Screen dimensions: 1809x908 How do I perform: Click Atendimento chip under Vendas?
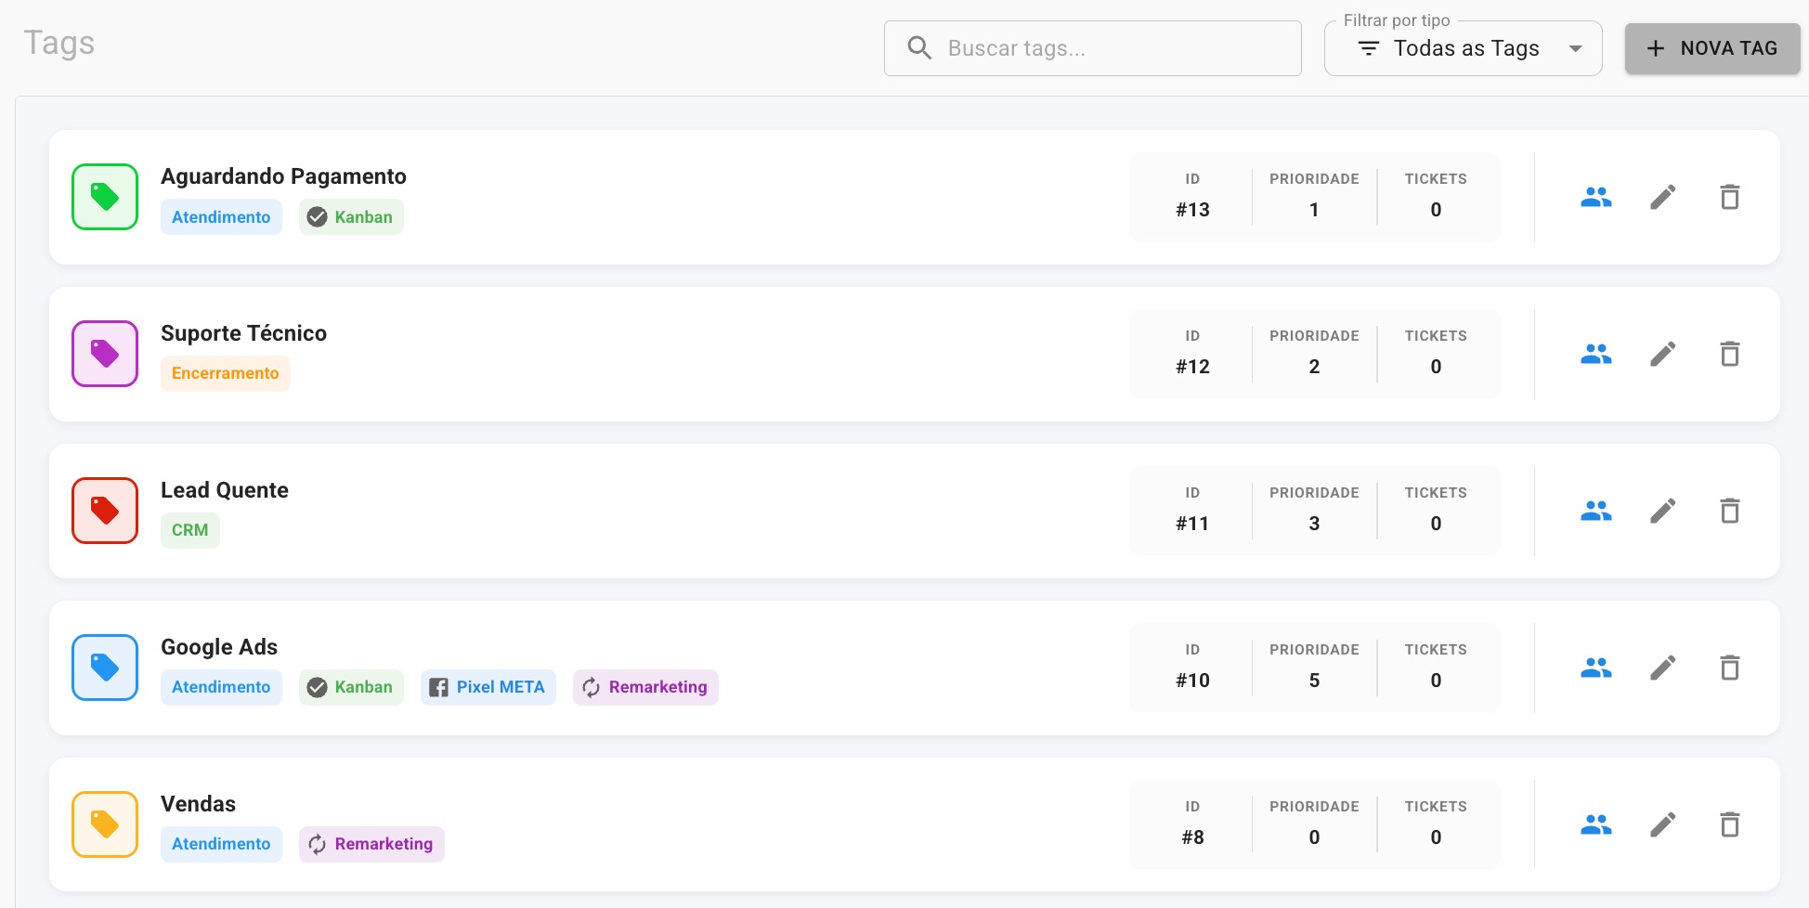[221, 844]
